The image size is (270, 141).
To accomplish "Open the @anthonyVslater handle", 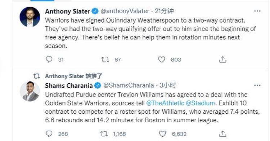I will [125, 11].
